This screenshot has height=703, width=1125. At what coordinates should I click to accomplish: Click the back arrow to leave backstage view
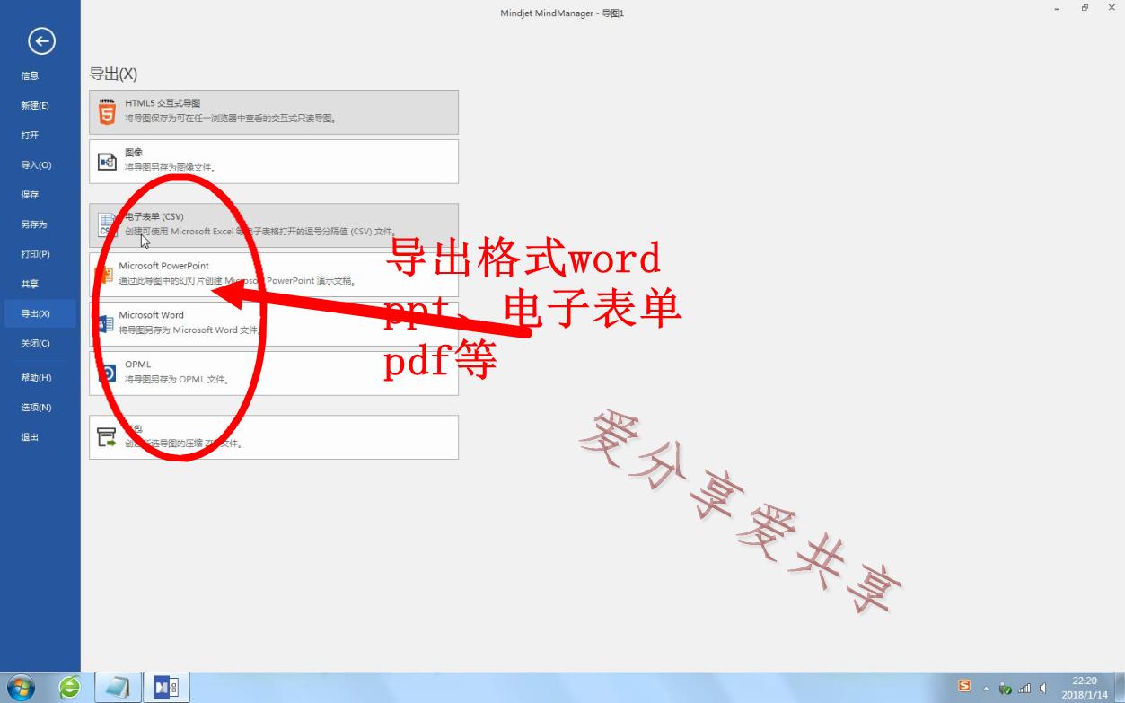coord(40,41)
